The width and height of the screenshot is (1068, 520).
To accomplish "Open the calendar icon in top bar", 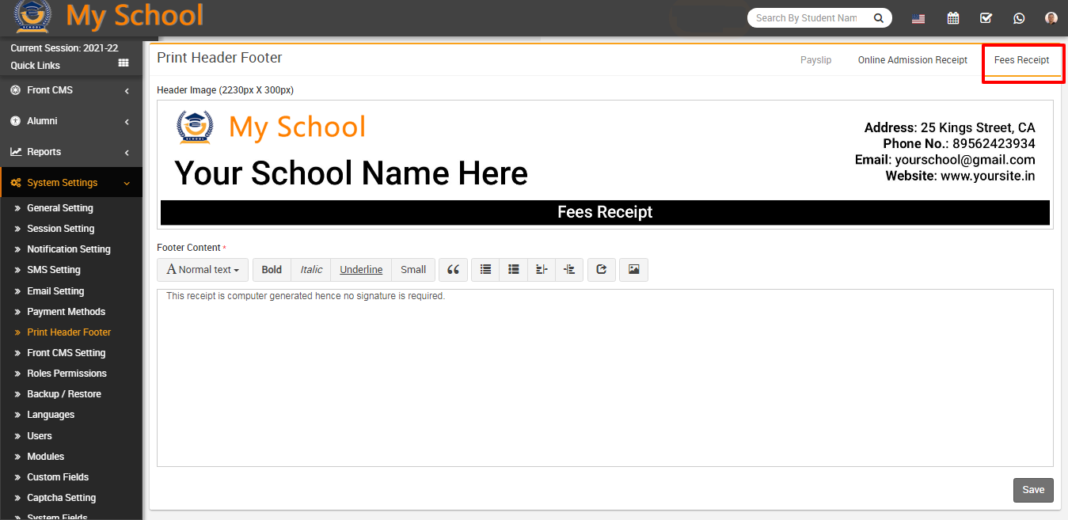I will click(x=953, y=18).
